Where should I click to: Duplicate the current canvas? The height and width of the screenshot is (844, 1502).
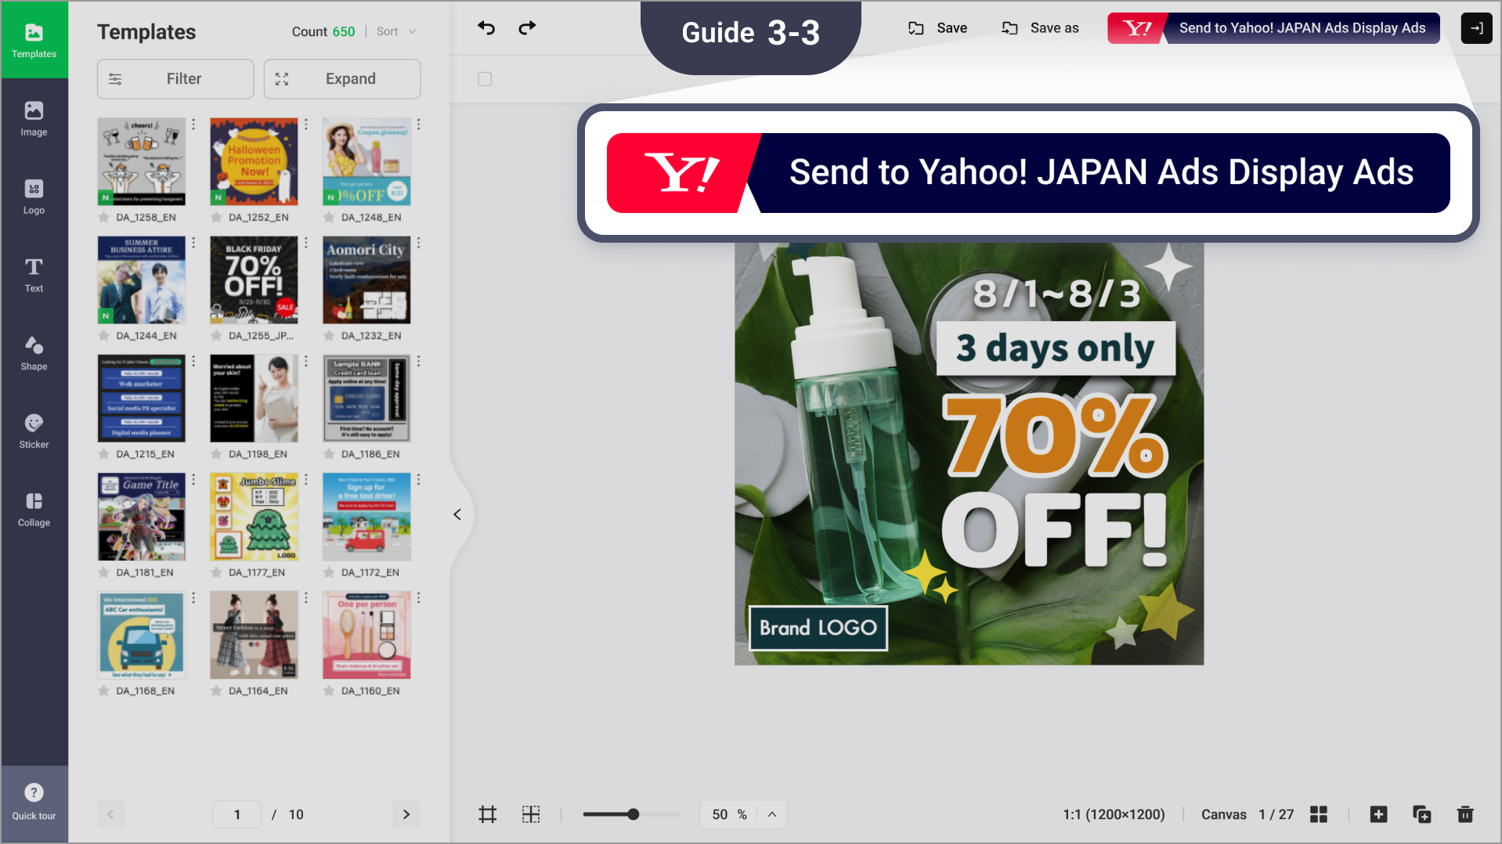(1421, 814)
